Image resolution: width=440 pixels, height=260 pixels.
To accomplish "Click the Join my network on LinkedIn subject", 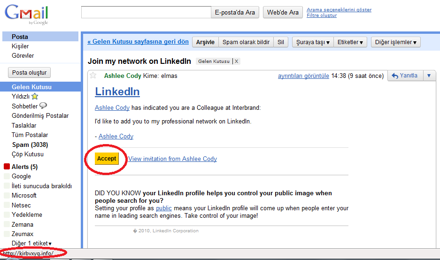I will 139,61.
